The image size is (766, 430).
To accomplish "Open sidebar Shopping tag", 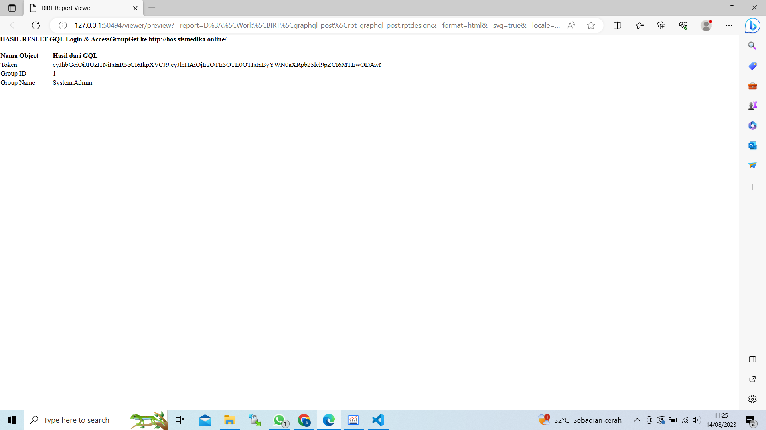I will [752, 66].
